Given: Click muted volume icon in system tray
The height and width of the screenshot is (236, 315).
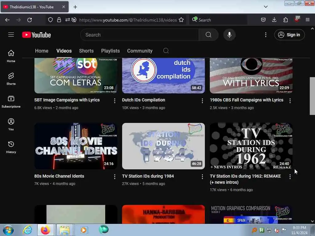Looking at the screenshot, I should coord(277,230).
